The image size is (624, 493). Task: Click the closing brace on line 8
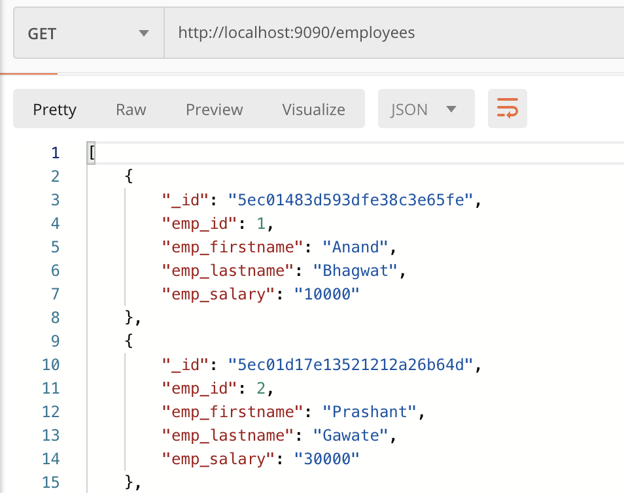[x=129, y=318]
